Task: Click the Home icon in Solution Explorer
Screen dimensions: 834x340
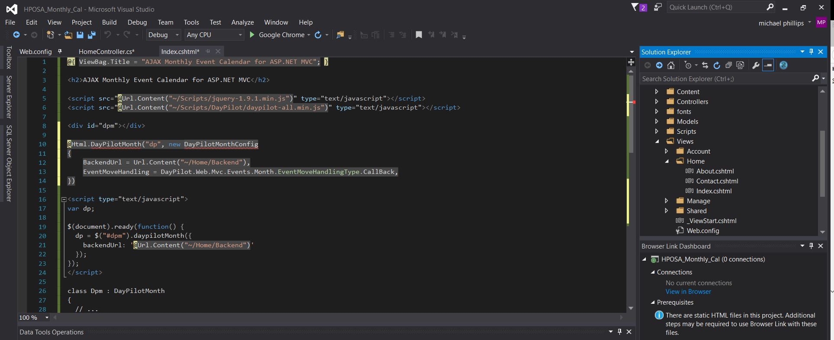Action: coord(671,65)
